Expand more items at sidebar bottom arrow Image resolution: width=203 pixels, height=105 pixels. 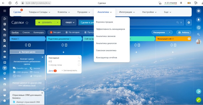5,101
